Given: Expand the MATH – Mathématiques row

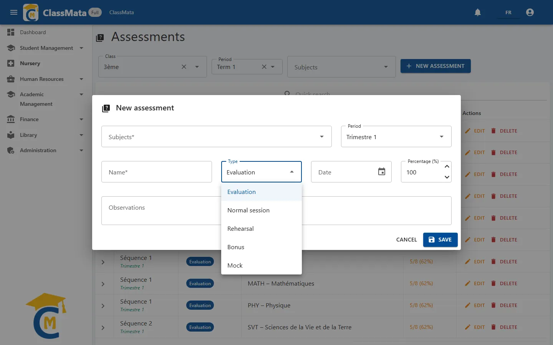Looking at the screenshot, I should [103, 284].
